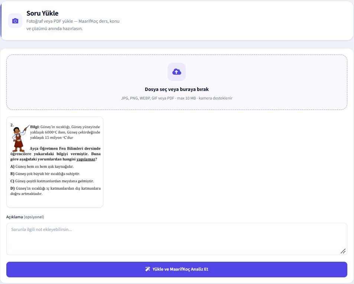Click option B text in question preview
The height and width of the screenshot is (284, 354).
45,174
